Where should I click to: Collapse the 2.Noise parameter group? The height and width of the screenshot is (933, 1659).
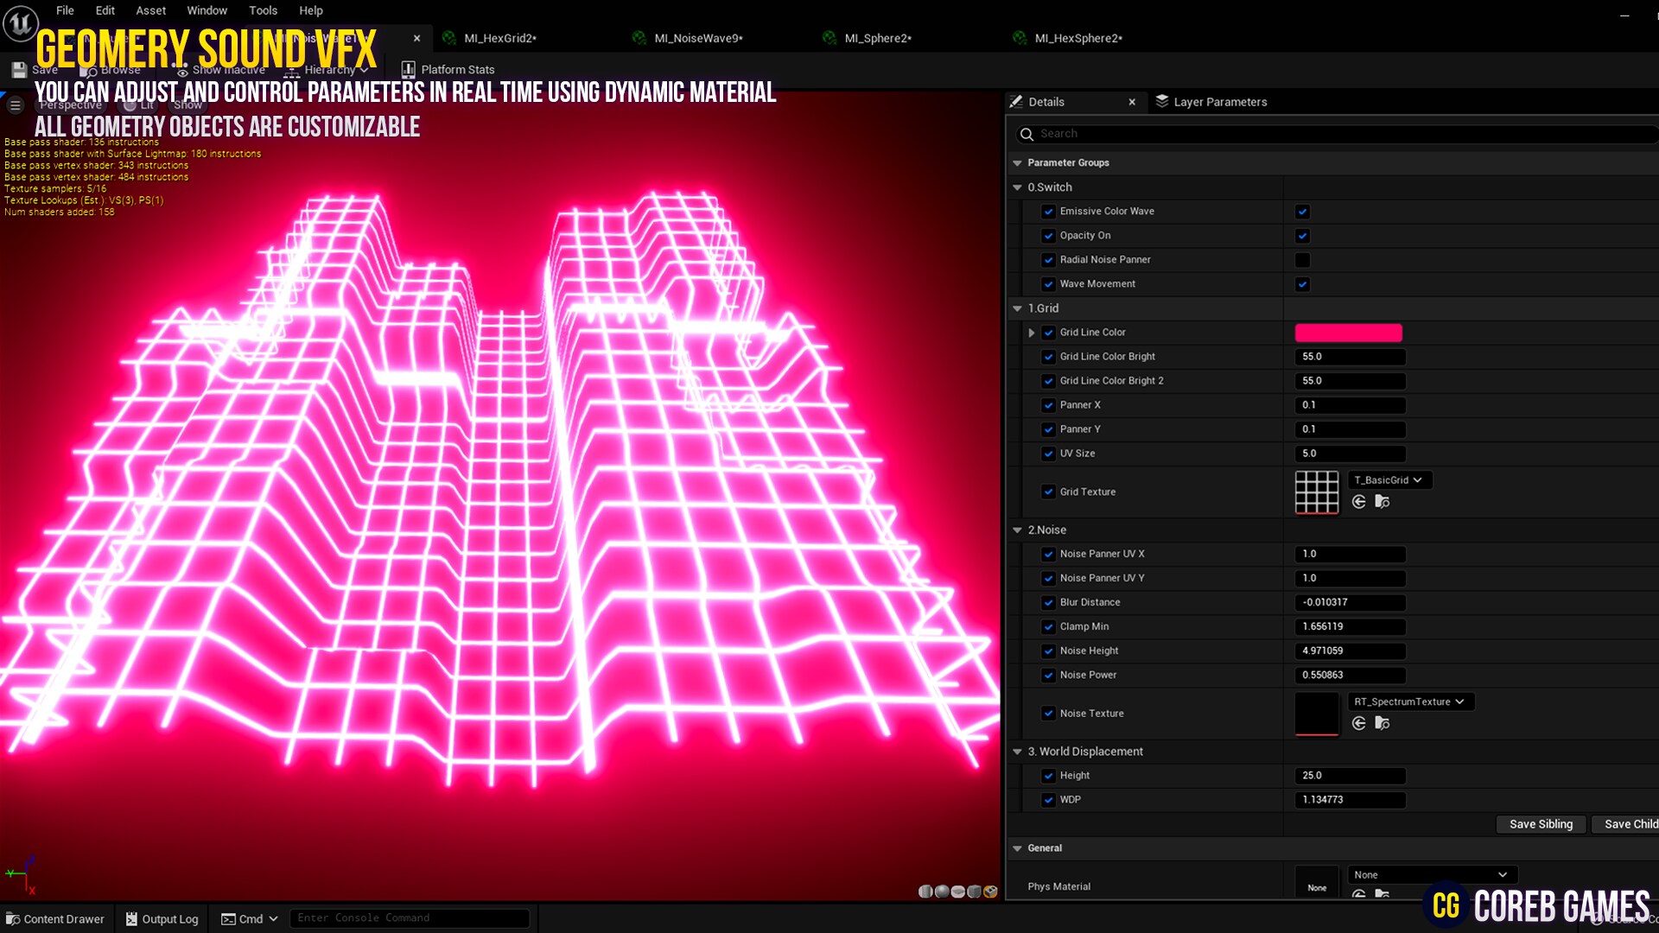1017,530
